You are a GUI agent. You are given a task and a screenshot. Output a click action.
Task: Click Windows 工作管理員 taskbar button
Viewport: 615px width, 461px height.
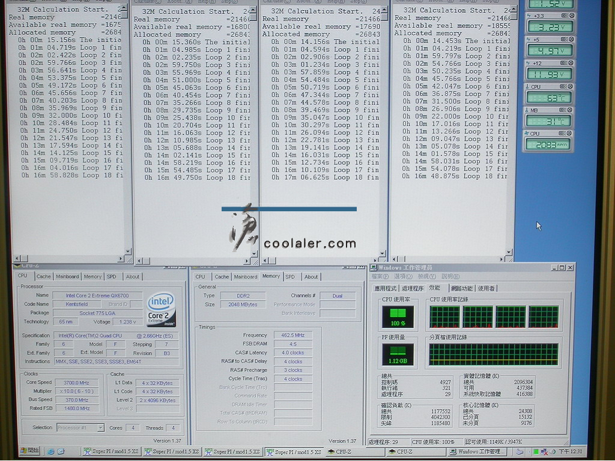point(477,451)
